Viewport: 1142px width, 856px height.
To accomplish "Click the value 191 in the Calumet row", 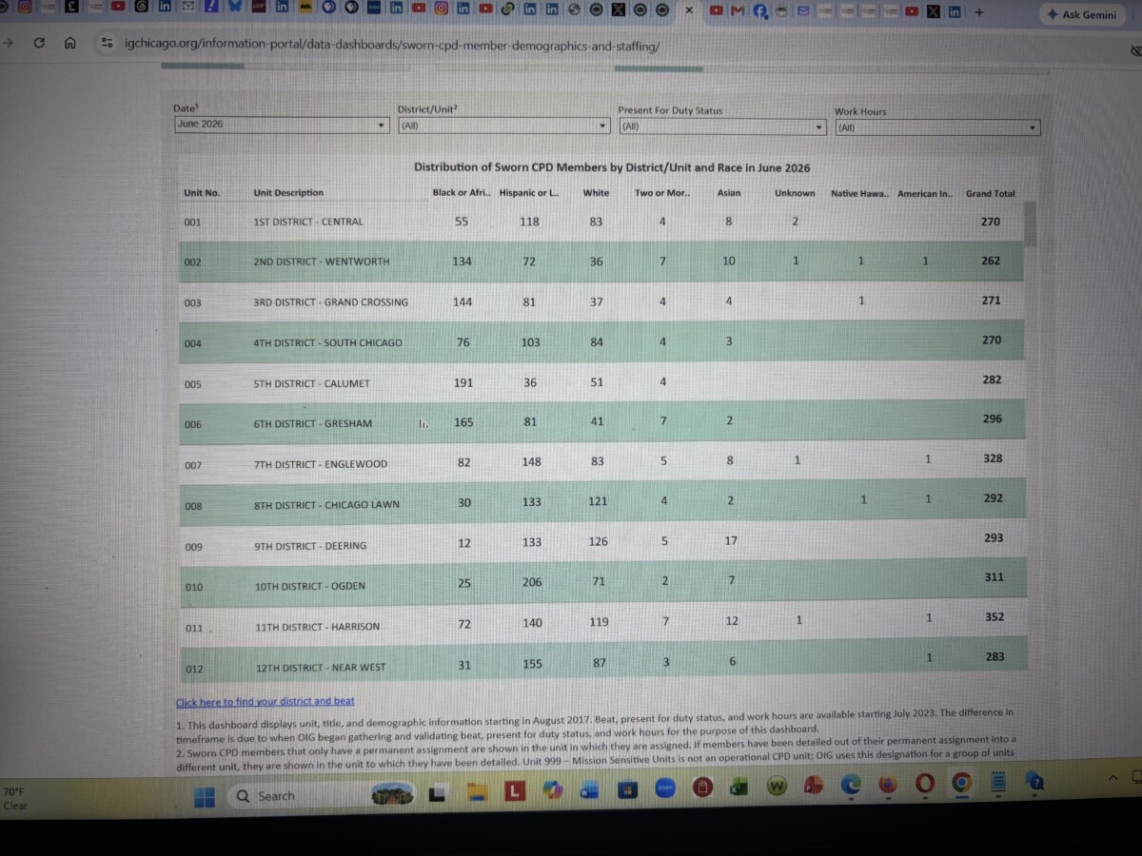I will pos(463,382).
